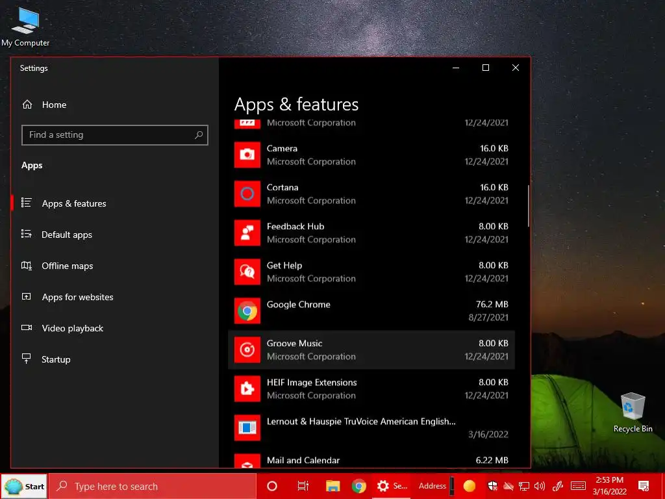Select the Groove Music entry name
The height and width of the screenshot is (499, 665).
pyautogui.click(x=294, y=343)
